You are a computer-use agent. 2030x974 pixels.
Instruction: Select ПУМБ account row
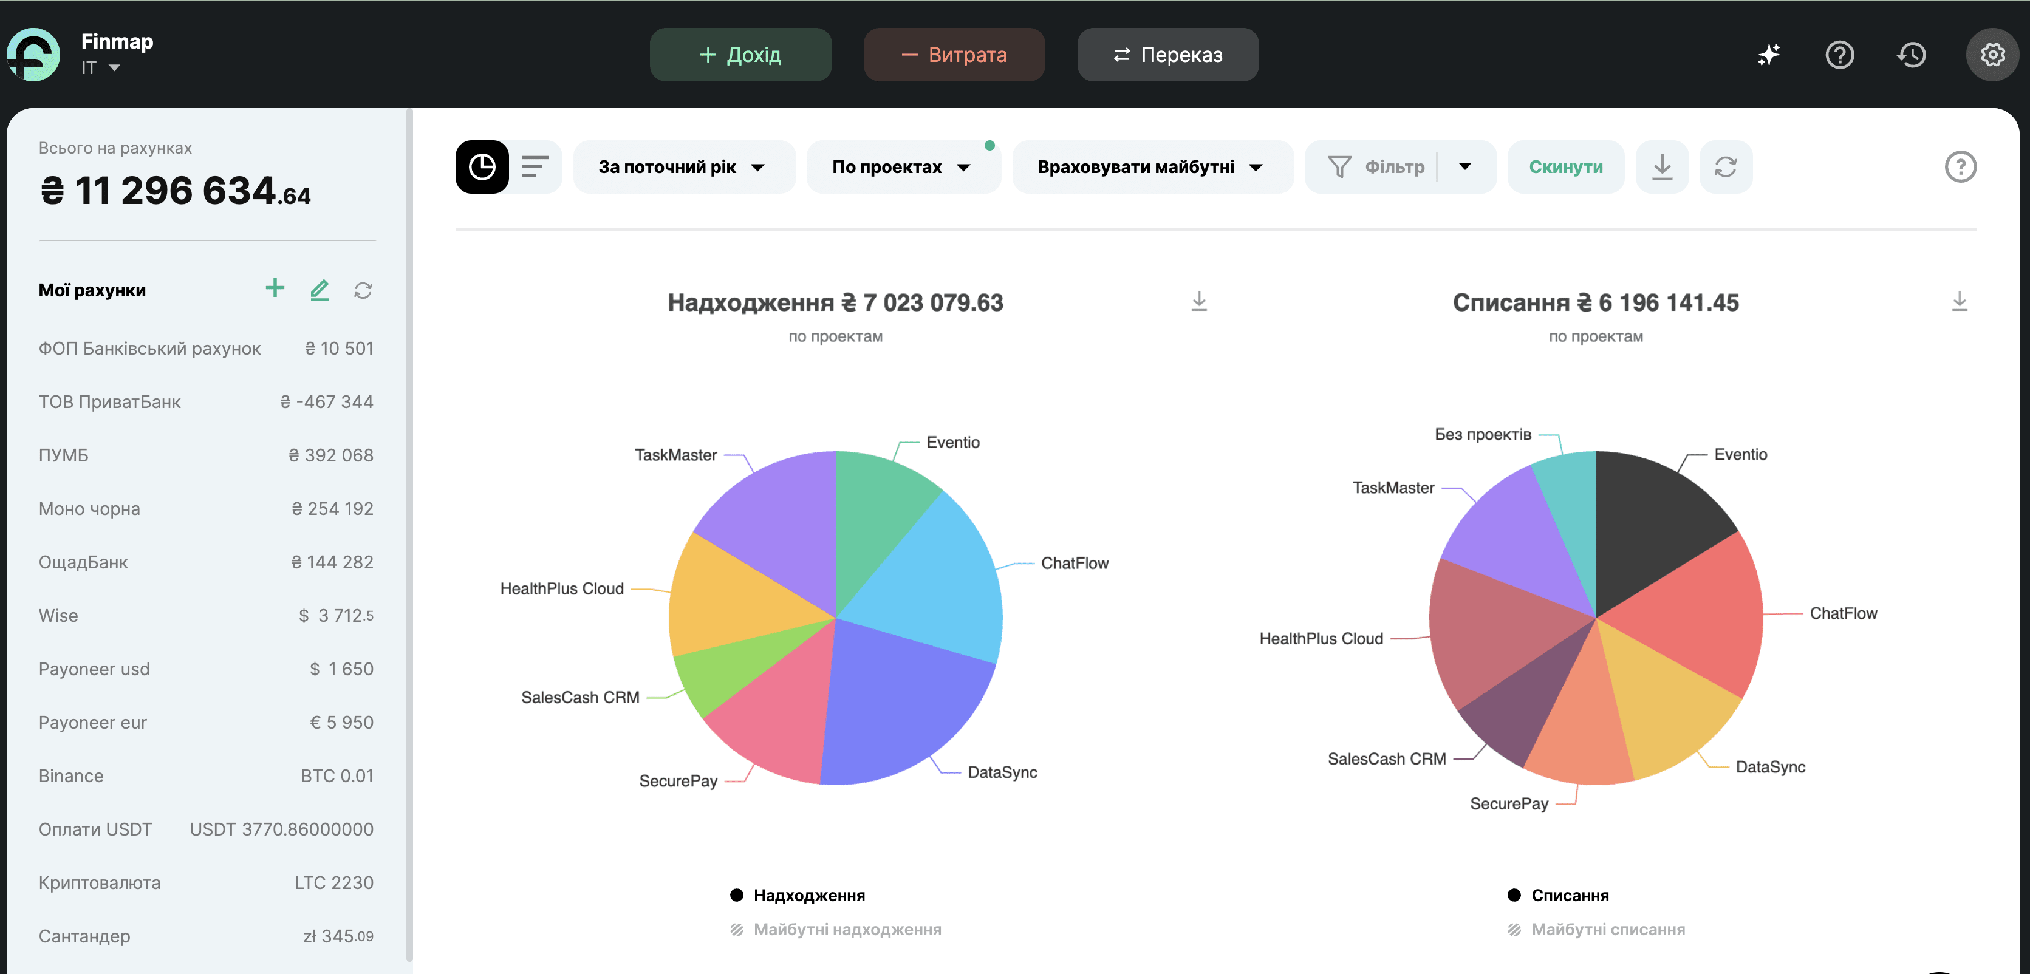click(206, 455)
